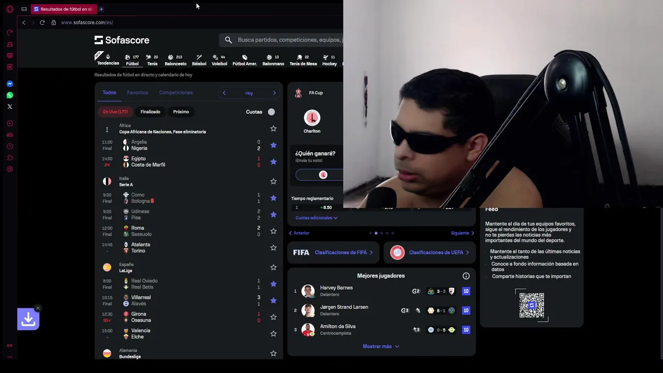Switch to the Competiciones tab
The height and width of the screenshot is (373, 663).
(176, 93)
